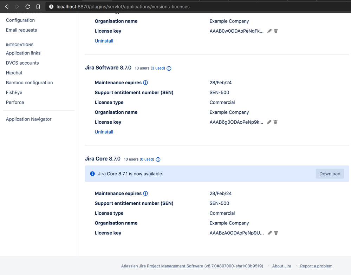Click info icon in Jira Core 8.7.1 banner

pyautogui.click(x=92, y=173)
